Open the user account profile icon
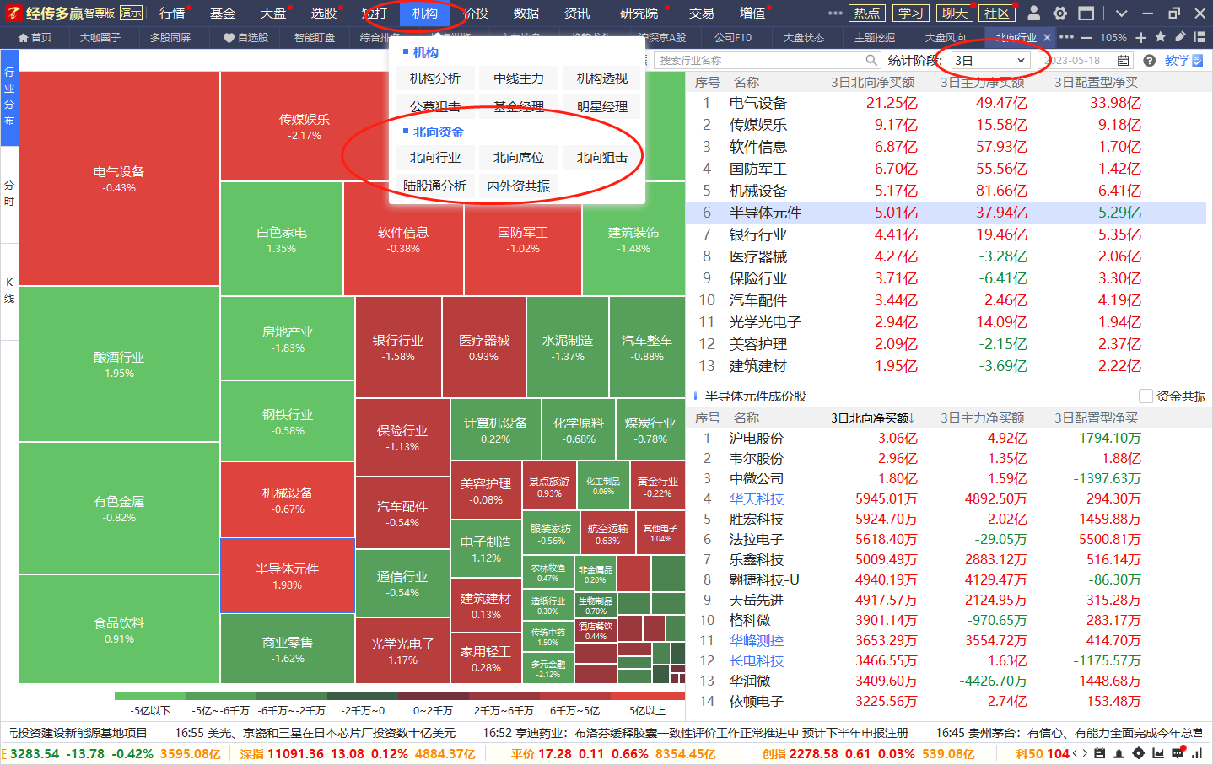 click(1034, 13)
